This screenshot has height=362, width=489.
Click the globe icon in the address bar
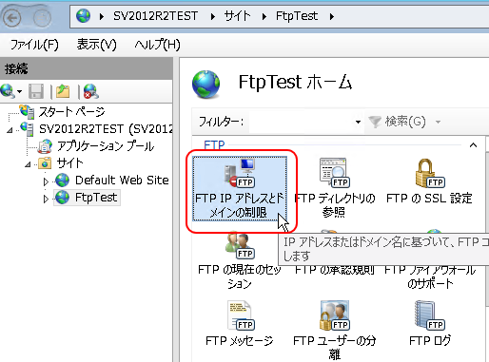[x=83, y=15]
